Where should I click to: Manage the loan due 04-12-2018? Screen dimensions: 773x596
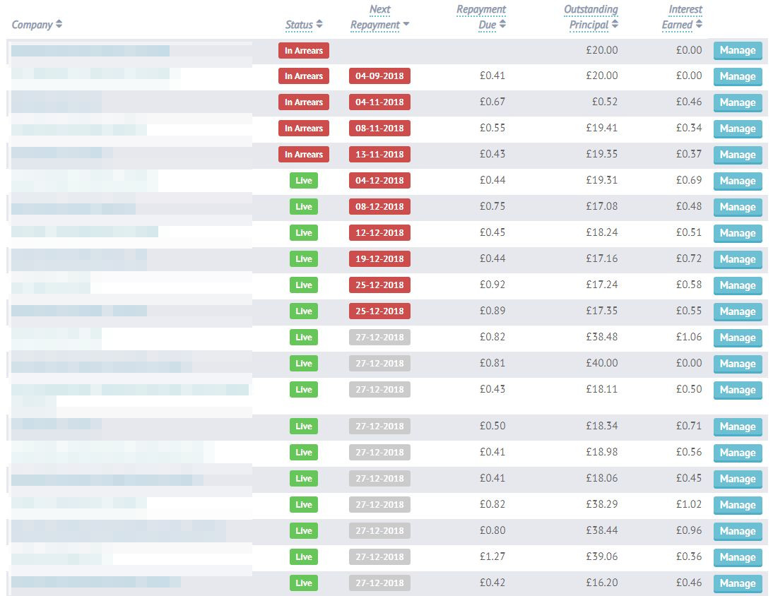pos(738,181)
